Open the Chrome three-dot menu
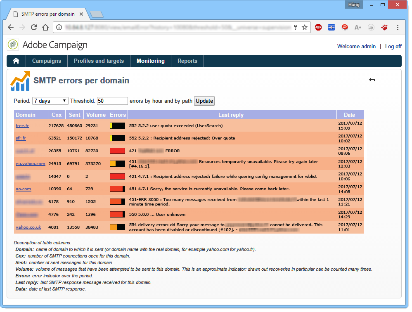 coord(398,27)
